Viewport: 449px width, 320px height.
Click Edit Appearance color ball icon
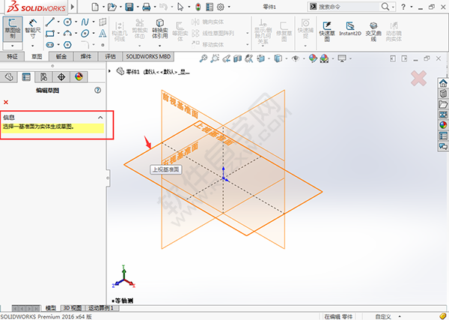313,58
